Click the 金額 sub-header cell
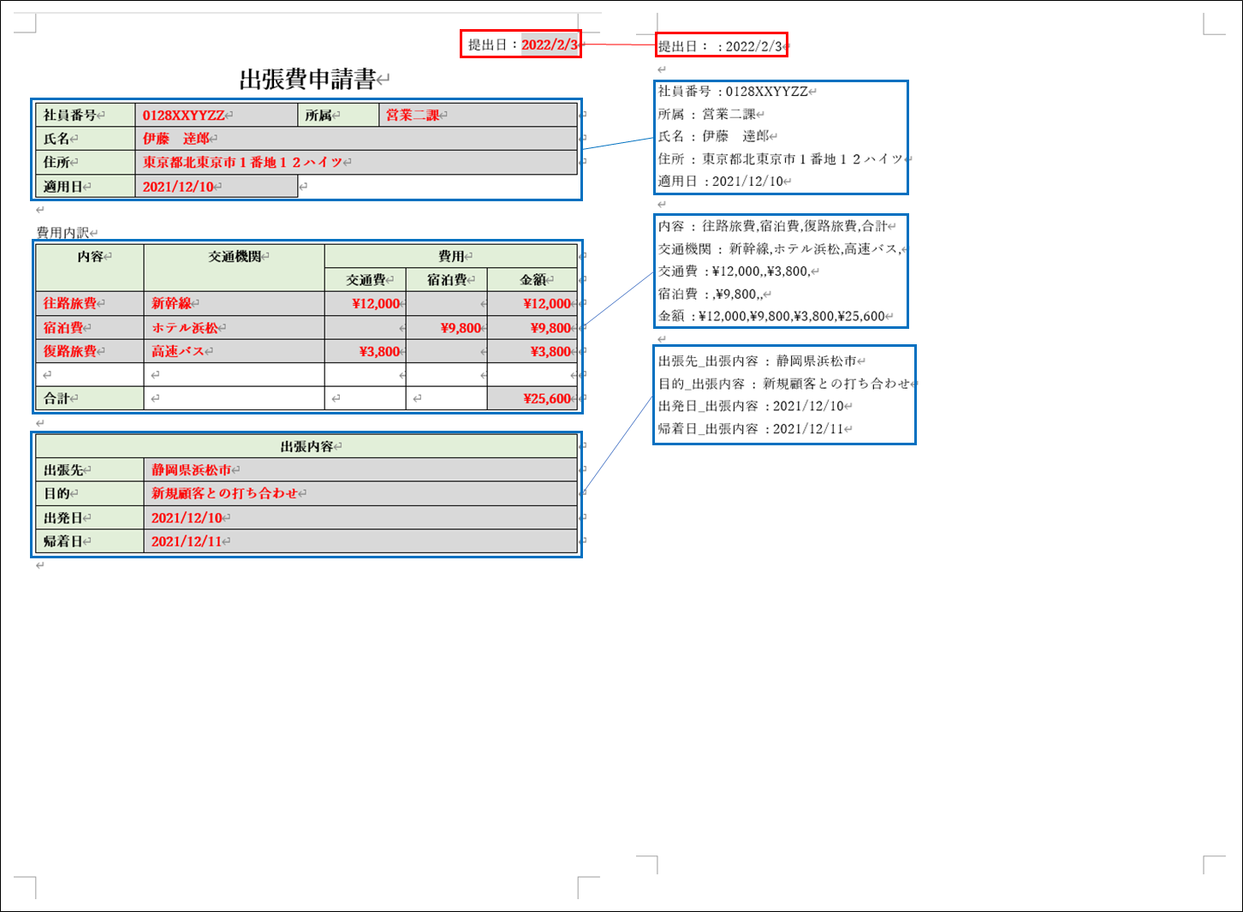The height and width of the screenshot is (912, 1243). 532,279
